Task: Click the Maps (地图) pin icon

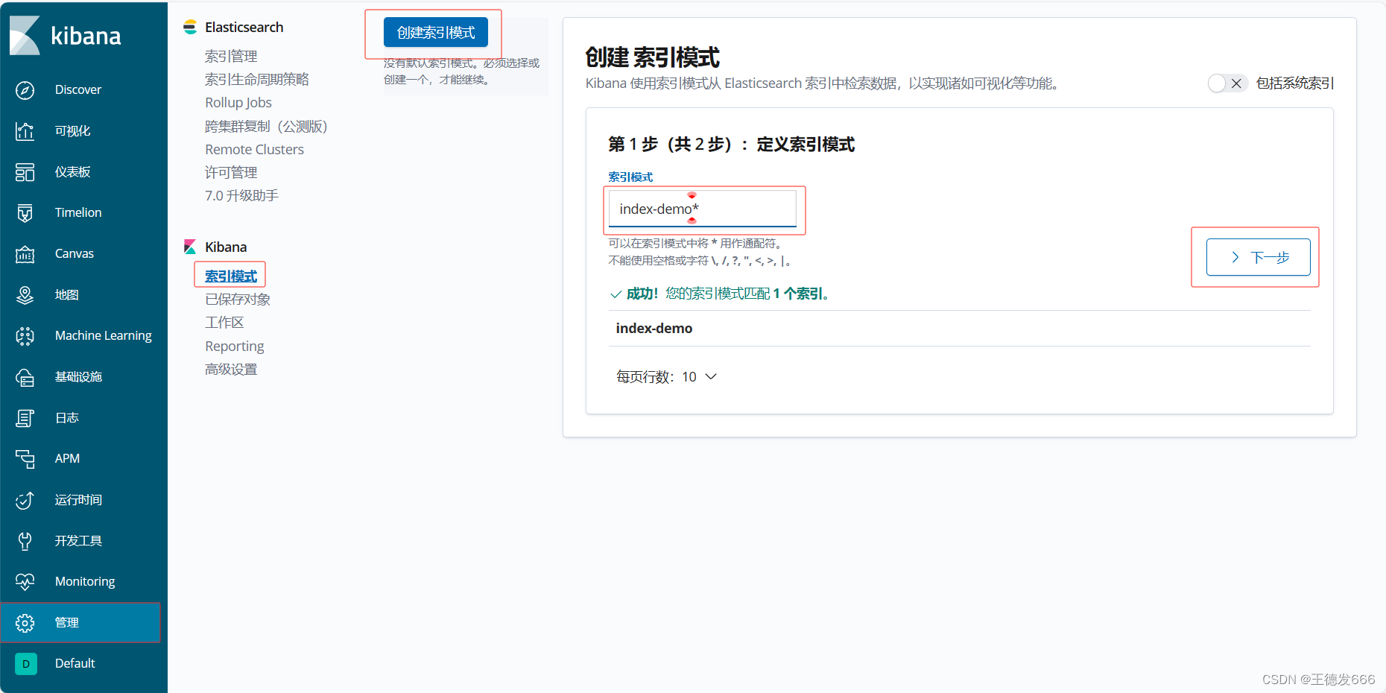Action: pos(25,295)
